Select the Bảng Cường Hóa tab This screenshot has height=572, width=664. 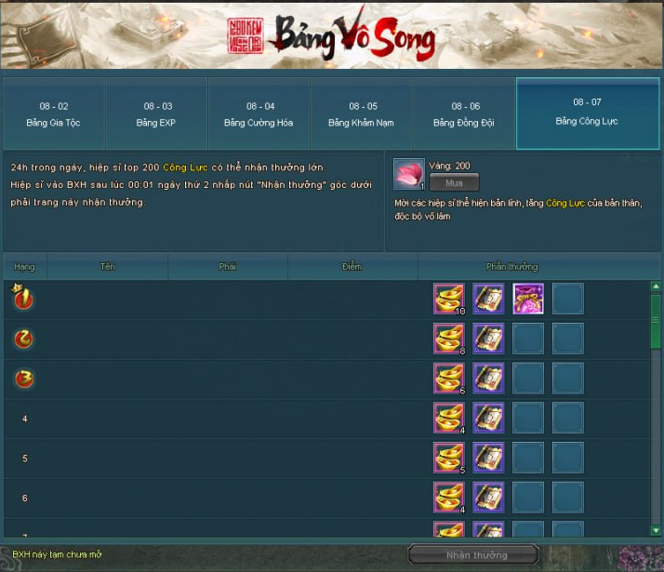[259, 113]
